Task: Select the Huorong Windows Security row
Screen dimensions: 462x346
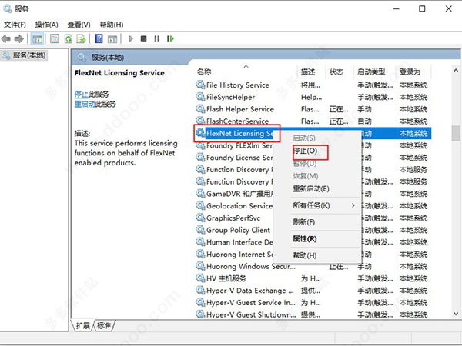Action: point(313,266)
